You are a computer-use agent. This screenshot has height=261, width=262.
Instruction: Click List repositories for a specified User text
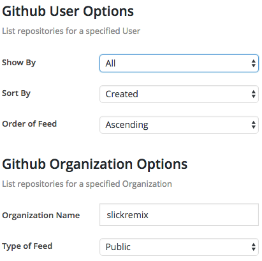71,31
